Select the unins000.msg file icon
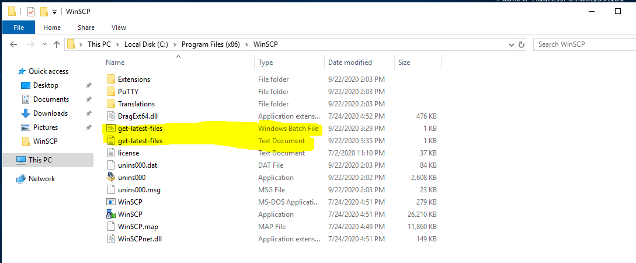The height and width of the screenshot is (263, 636). (111, 189)
